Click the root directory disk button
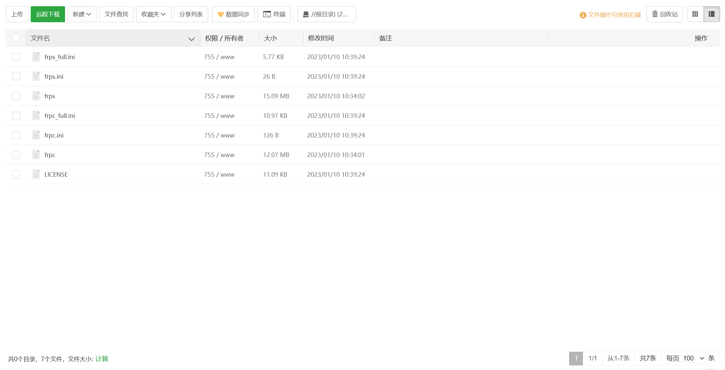 pos(326,14)
